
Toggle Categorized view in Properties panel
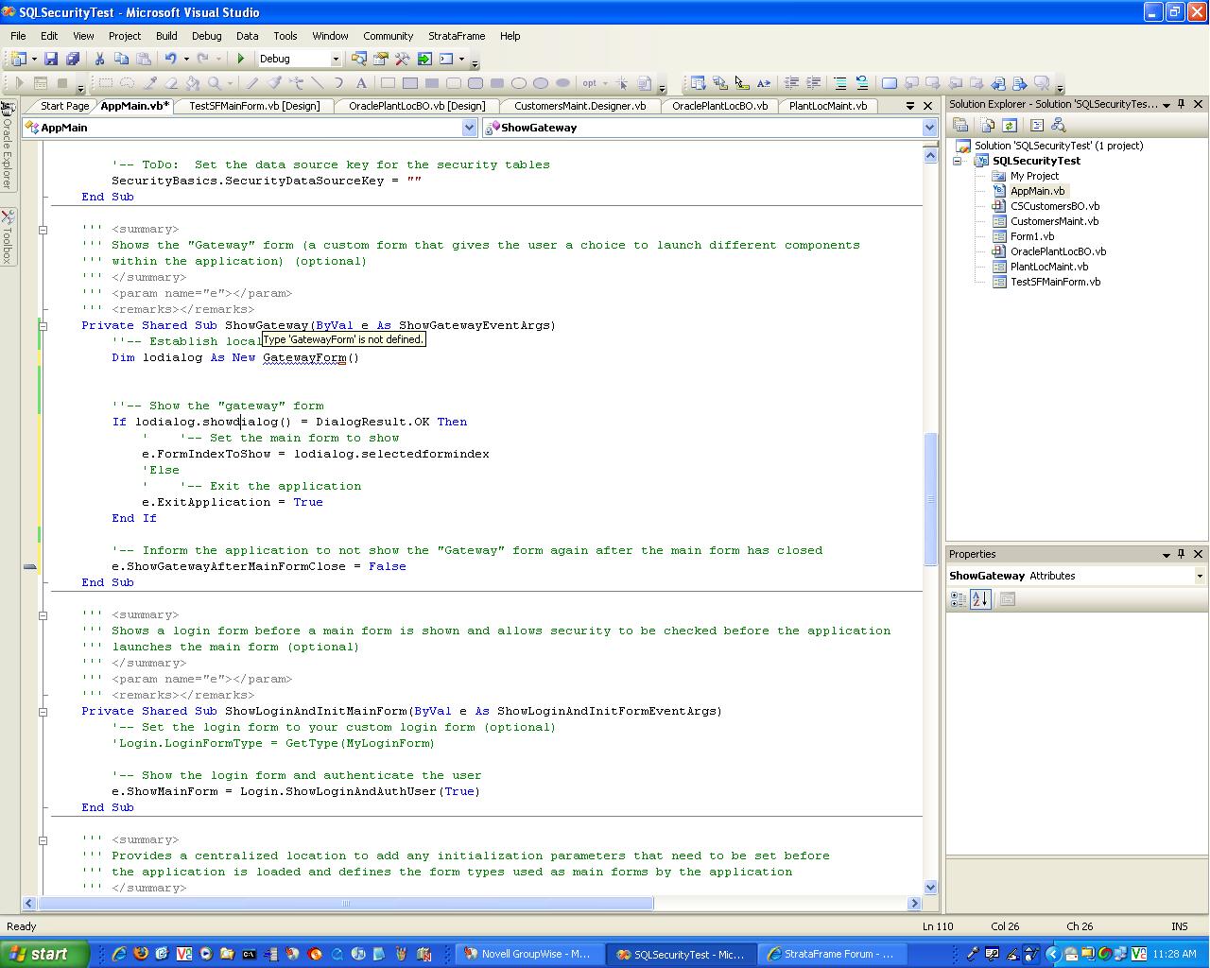point(959,599)
